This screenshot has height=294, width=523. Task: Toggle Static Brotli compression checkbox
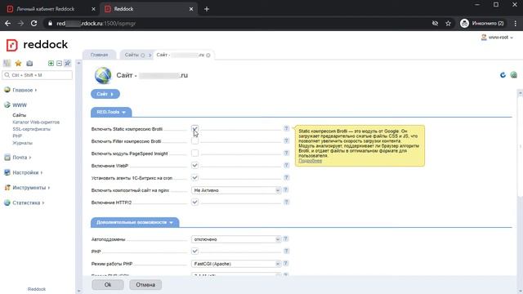(x=194, y=129)
